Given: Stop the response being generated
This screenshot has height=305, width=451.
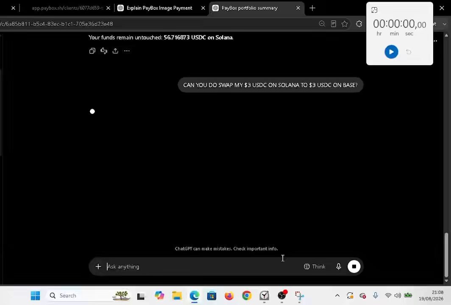Looking at the screenshot, I should [354, 266].
